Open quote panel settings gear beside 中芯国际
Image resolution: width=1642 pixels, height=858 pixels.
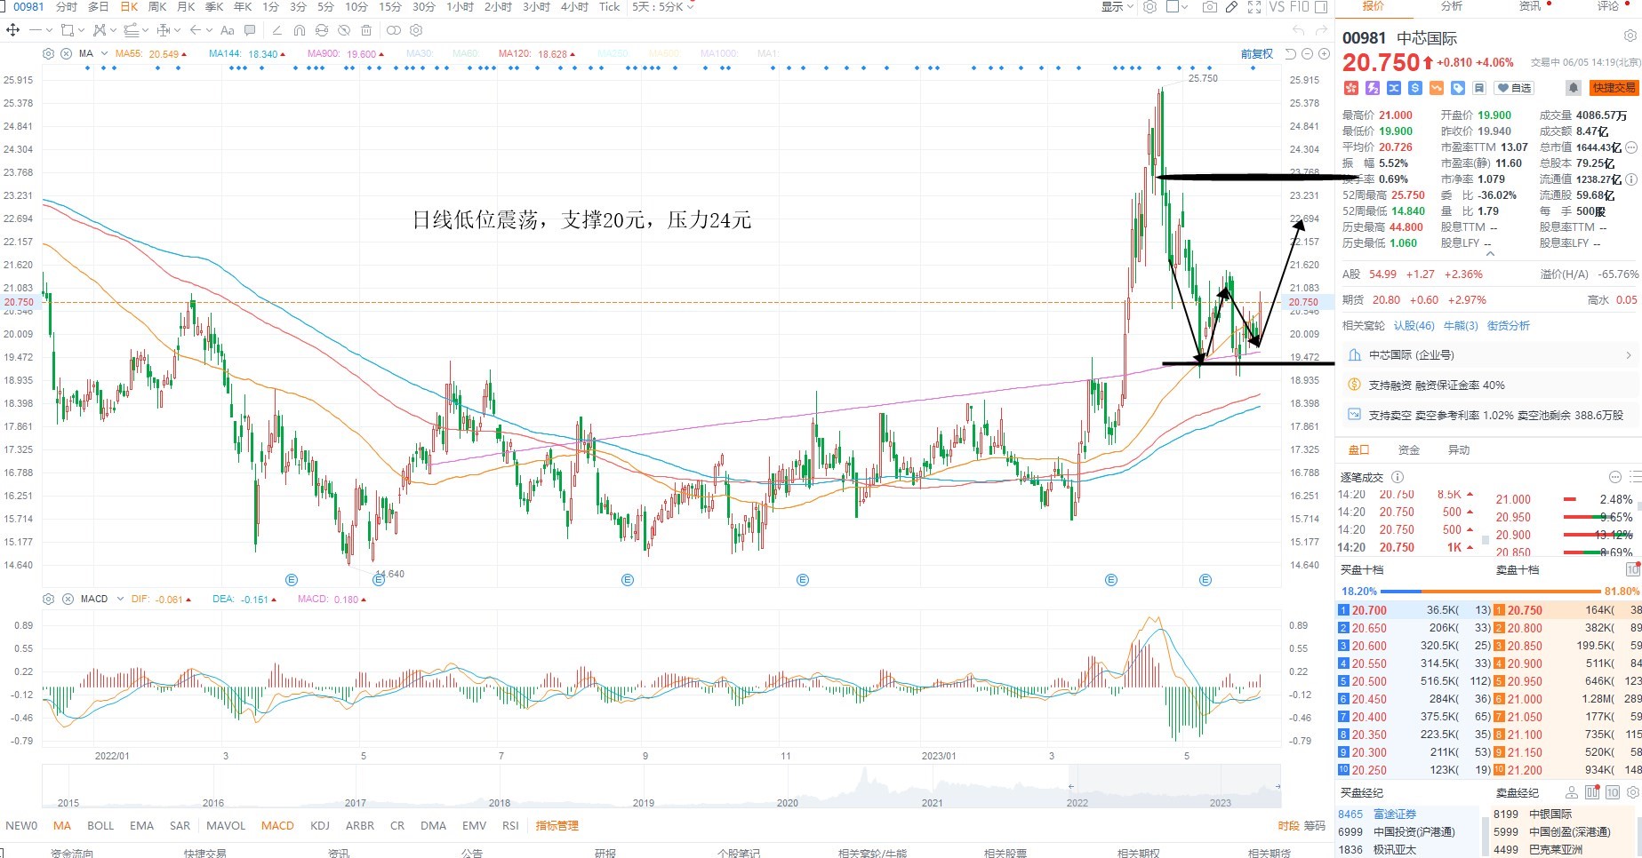point(1630,36)
